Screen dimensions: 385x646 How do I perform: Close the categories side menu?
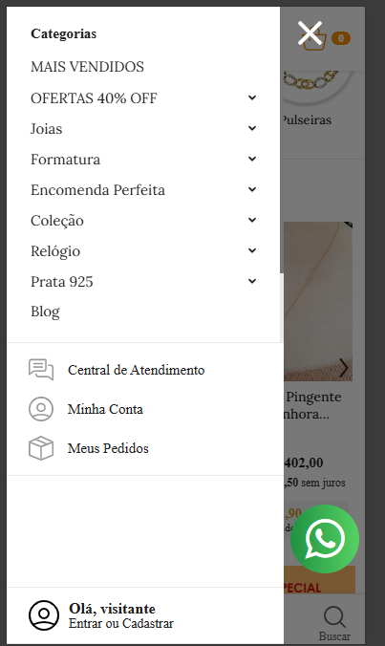click(x=310, y=32)
